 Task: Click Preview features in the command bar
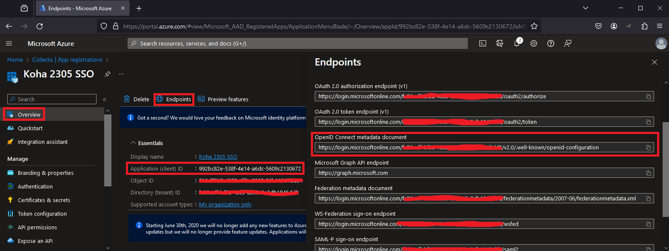click(223, 99)
